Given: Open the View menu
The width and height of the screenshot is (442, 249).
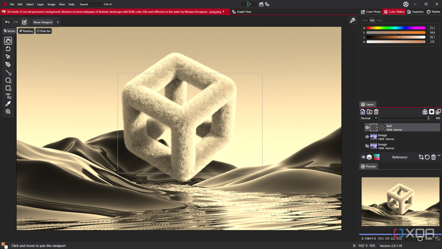Looking at the screenshot, I should tap(62, 4).
